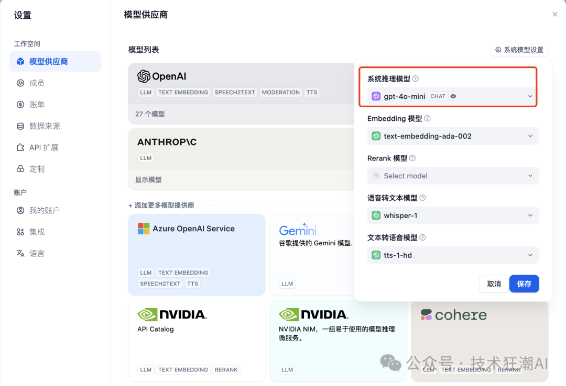Click the 取消 cancel button
The image size is (566, 386).
tap(494, 284)
